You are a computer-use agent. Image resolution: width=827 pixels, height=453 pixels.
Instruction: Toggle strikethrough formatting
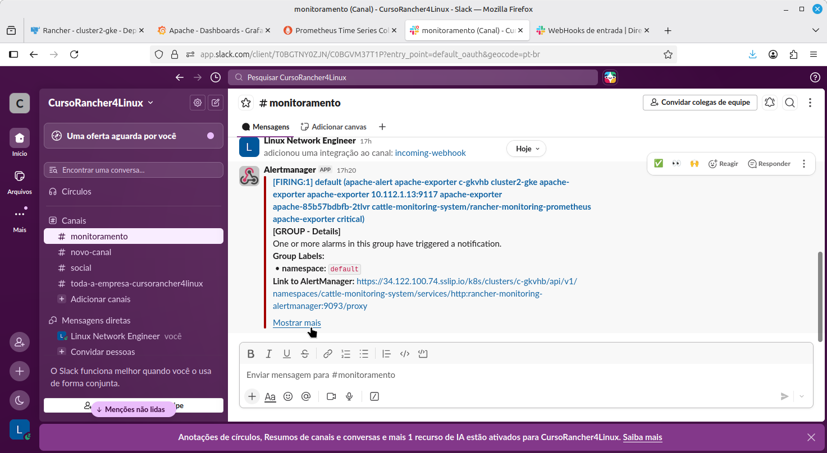[x=305, y=354]
